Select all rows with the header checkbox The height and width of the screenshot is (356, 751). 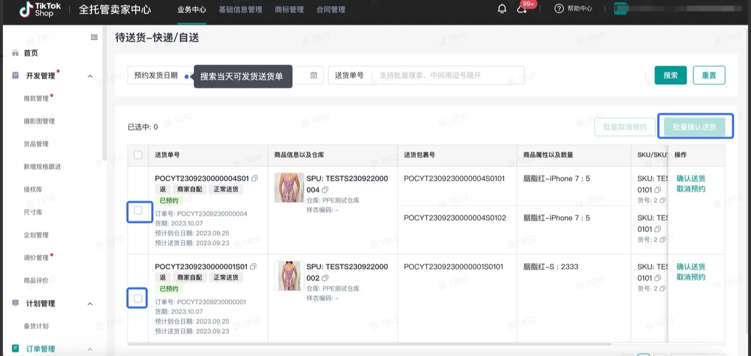[x=138, y=154]
